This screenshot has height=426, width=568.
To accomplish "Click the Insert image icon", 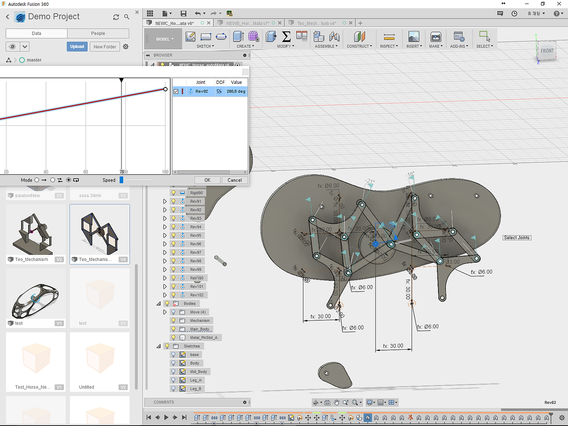I will (x=414, y=36).
